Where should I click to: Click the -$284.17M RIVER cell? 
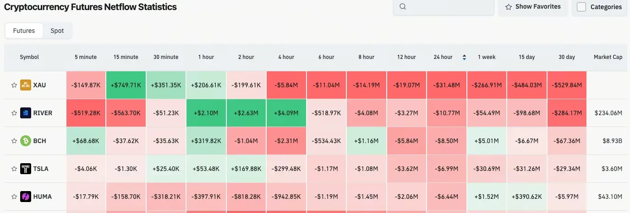567,113
